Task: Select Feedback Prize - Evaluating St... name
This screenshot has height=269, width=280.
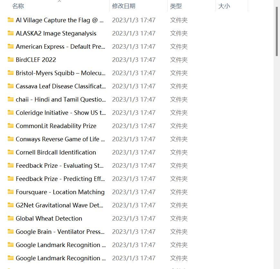Action: point(60,166)
